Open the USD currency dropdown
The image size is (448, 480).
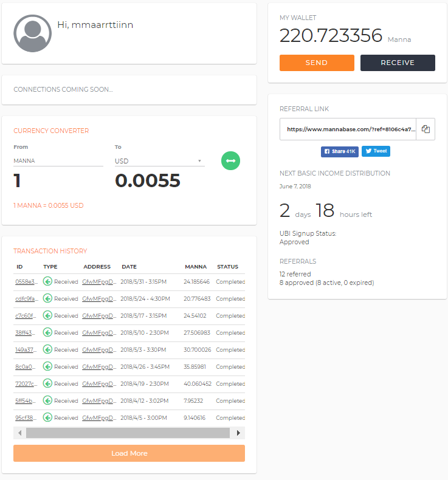tap(159, 161)
